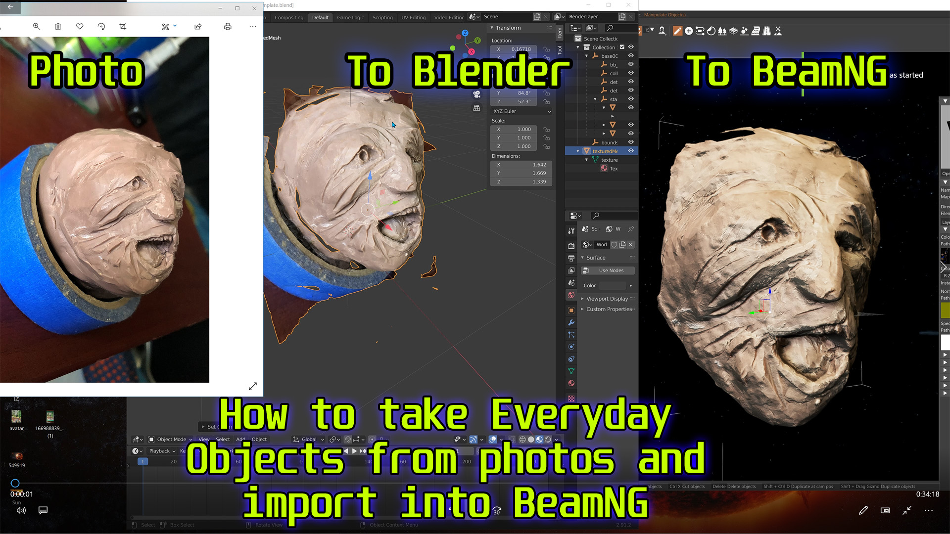
Task: Open the Modifier wrench properties tab
Action: pos(571,322)
